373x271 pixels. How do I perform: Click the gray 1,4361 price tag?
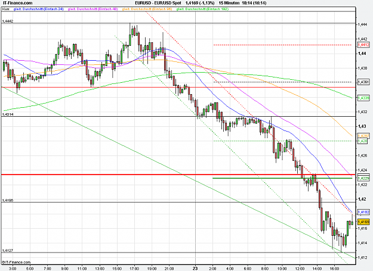[x=363, y=82]
